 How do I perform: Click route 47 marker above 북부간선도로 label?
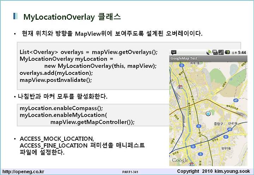click(x=236, y=100)
